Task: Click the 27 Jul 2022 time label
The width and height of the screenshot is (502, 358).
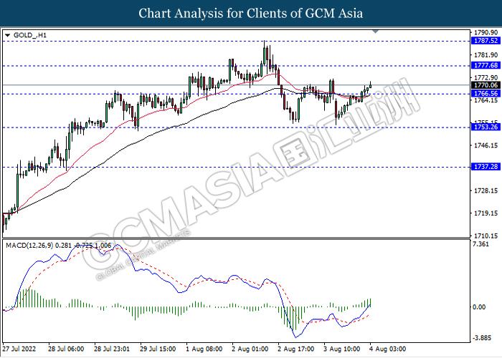Action: [19, 349]
